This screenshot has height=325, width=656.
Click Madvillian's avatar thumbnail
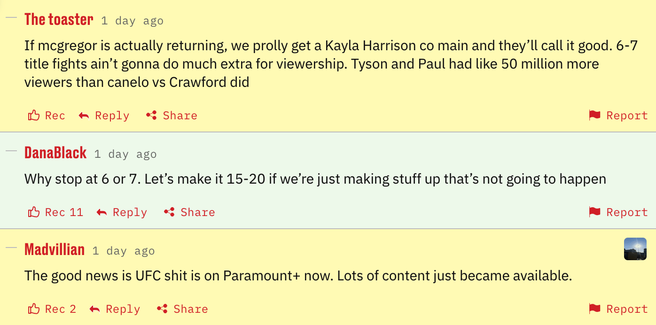[635, 249]
